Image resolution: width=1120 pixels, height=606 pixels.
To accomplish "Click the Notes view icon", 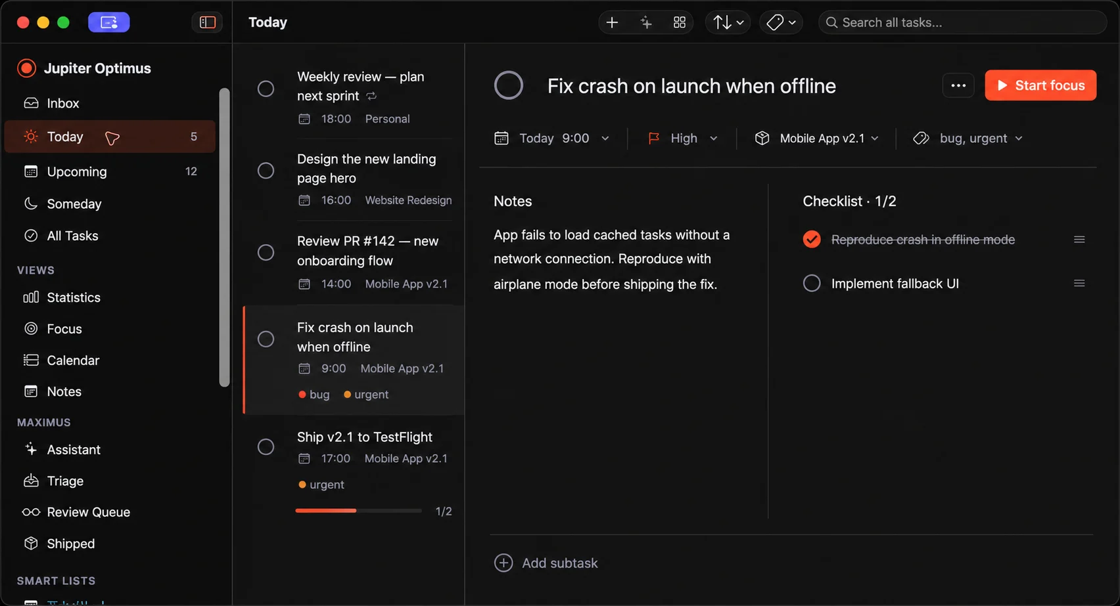I will click(31, 391).
